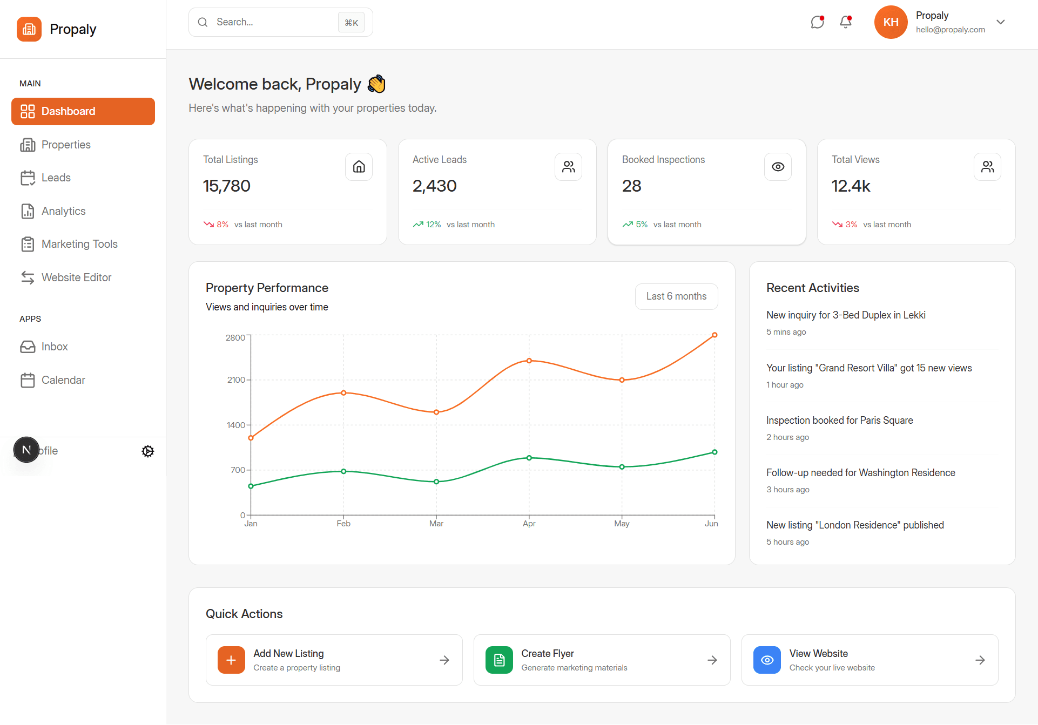Viewport: 1038px width, 725px height.
Task: Click the home icon on Total Listings card
Action: click(x=359, y=167)
